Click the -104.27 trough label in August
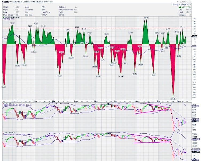 click(173, 99)
